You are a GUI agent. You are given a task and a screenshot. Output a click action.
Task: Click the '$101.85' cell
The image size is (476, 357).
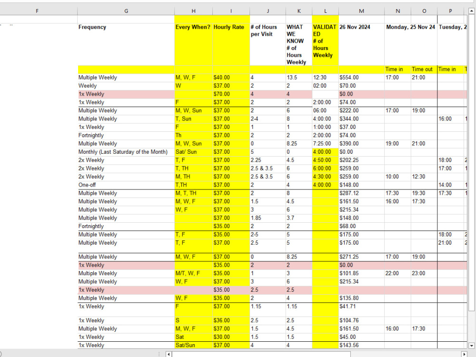point(361,273)
